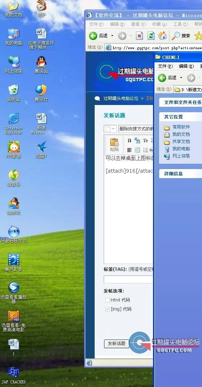
Task: Click the 粘贴 paste icon in post editor
Action: [x=114, y=145]
